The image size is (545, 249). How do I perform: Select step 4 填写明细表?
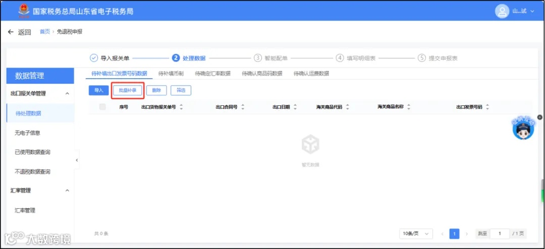(x=356, y=58)
